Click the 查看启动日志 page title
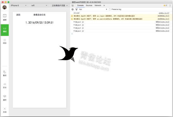 coord(40,15)
